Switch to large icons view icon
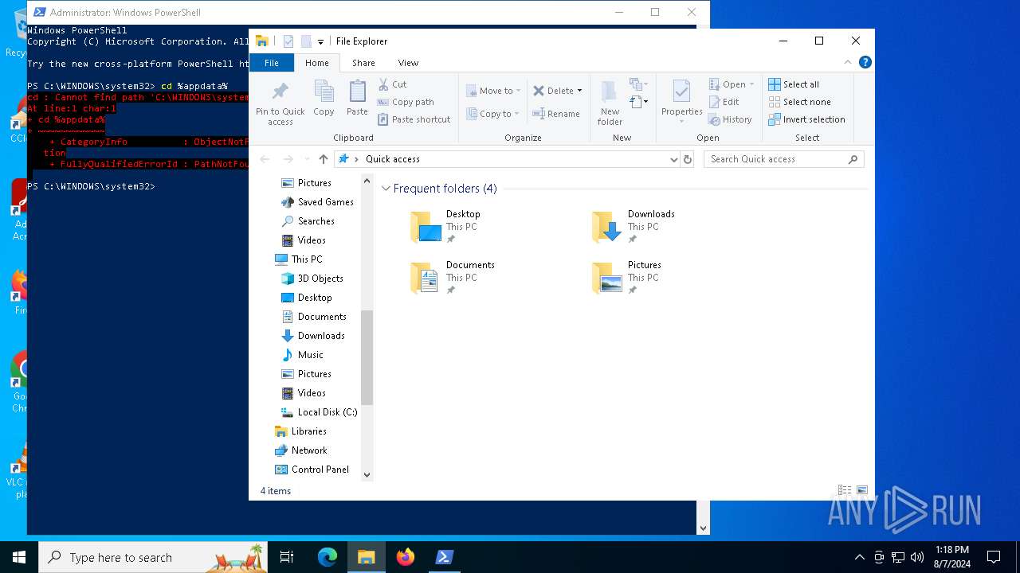Screen dimensions: 1020x573 coord(861,490)
